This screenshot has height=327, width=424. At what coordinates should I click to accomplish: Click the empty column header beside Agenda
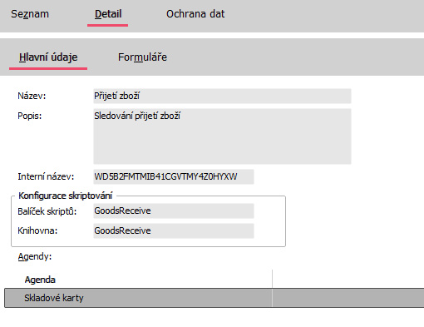348,280
